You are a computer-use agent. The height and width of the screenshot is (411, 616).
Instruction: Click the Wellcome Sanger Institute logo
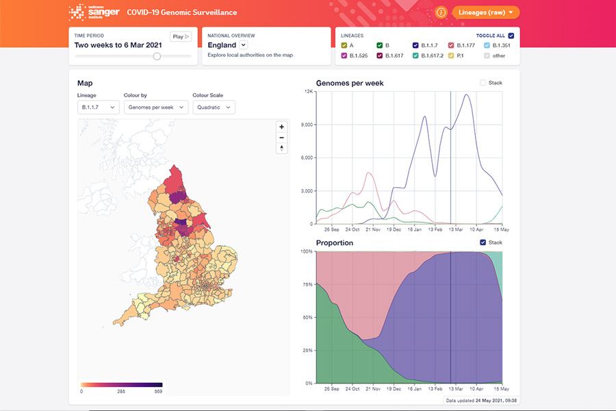[x=94, y=12]
